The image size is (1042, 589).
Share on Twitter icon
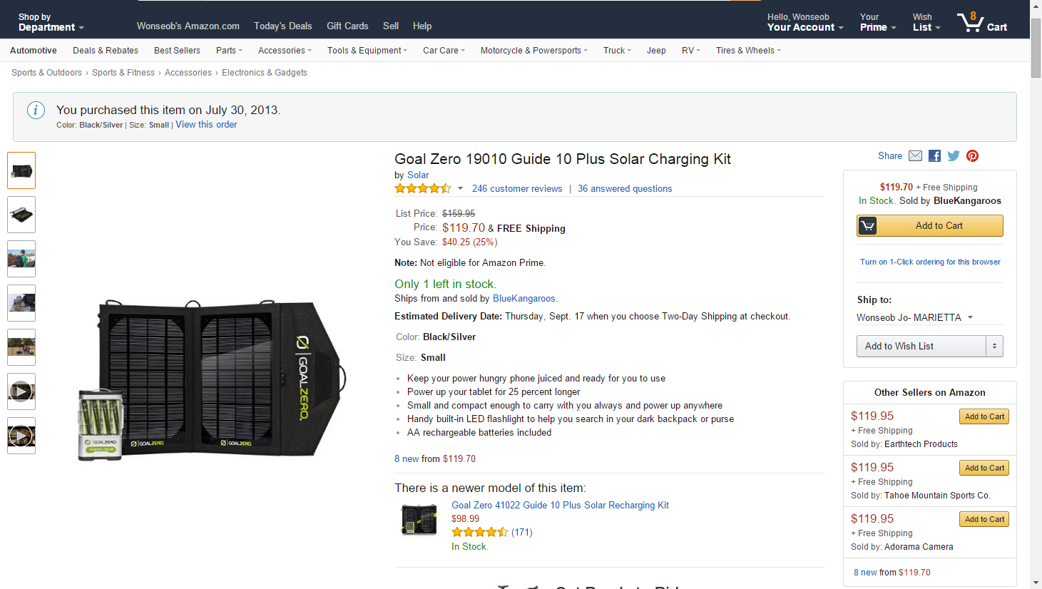(954, 156)
